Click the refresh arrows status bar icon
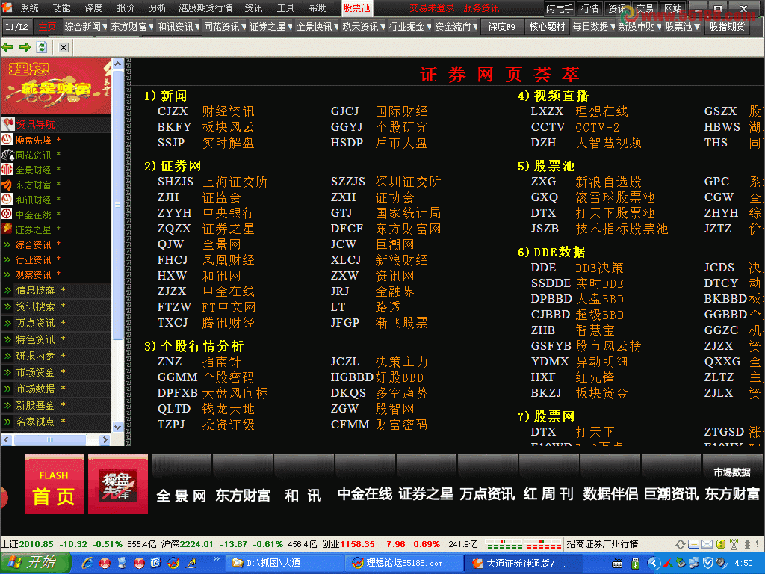Viewport: 765px width, 574px height. click(680, 544)
